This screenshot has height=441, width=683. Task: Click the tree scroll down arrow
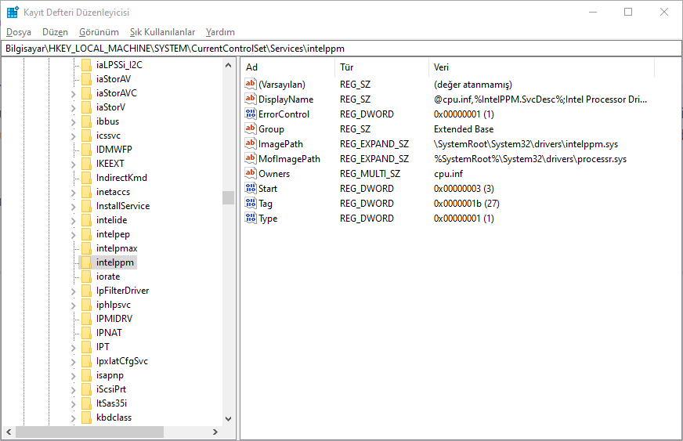(228, 418)
